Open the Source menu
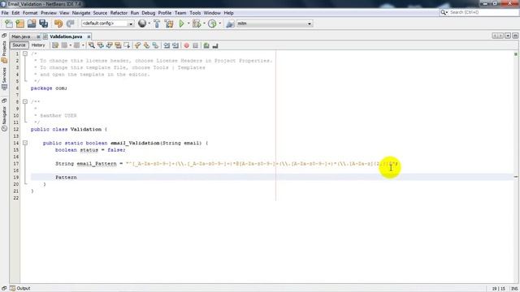 pos(100,13)
